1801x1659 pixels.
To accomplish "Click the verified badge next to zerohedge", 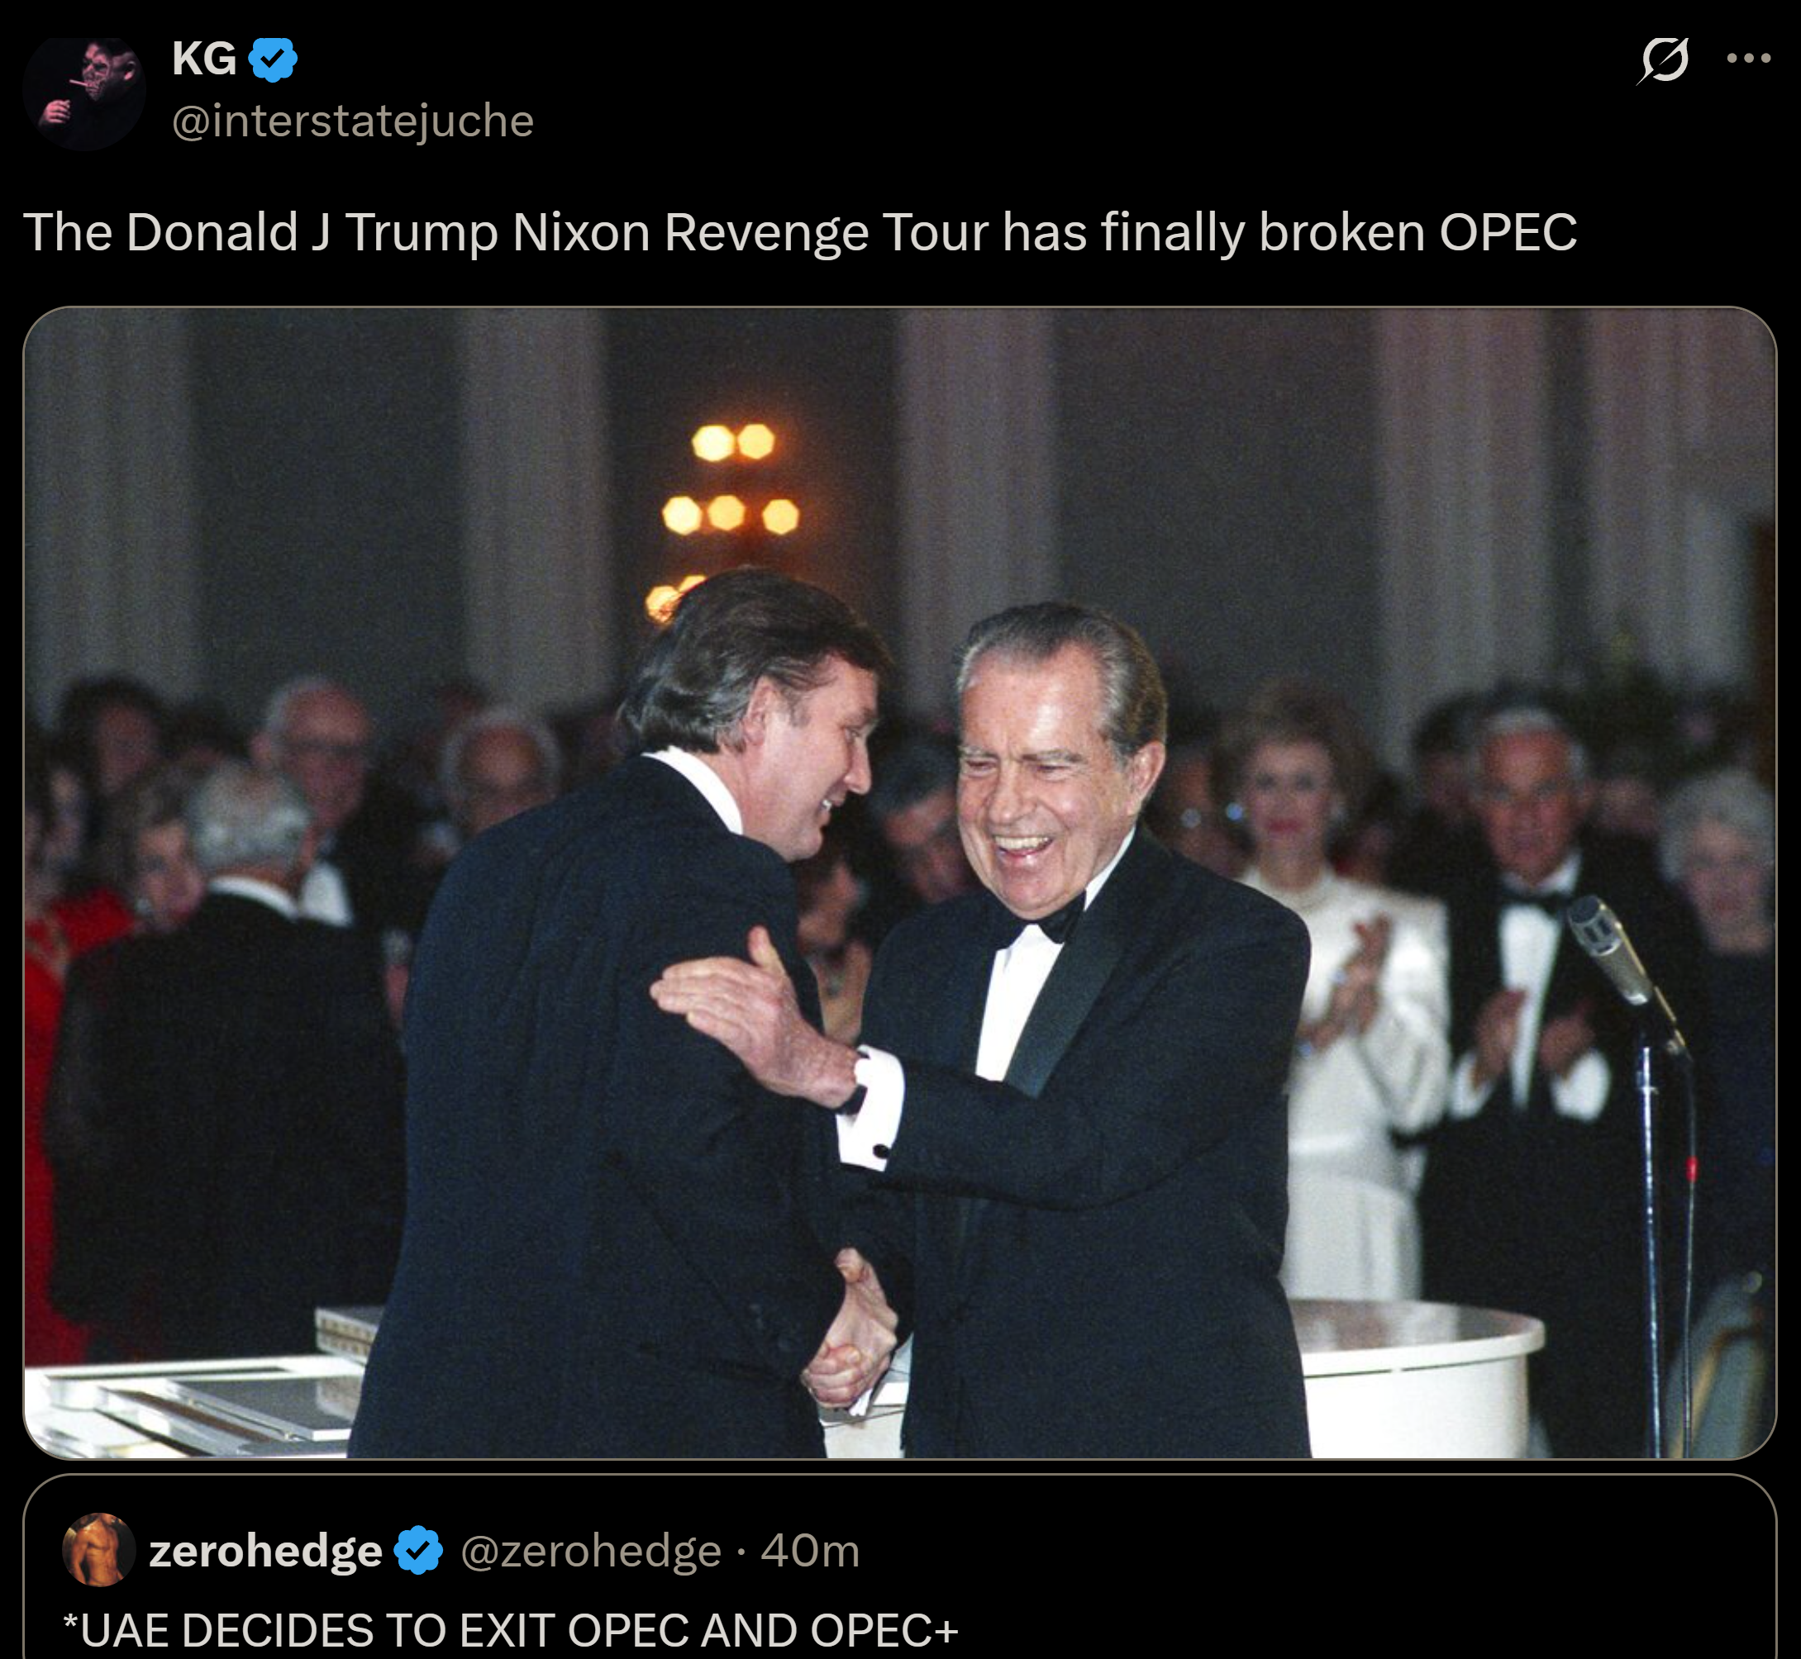I will [x=418, y=1549].
